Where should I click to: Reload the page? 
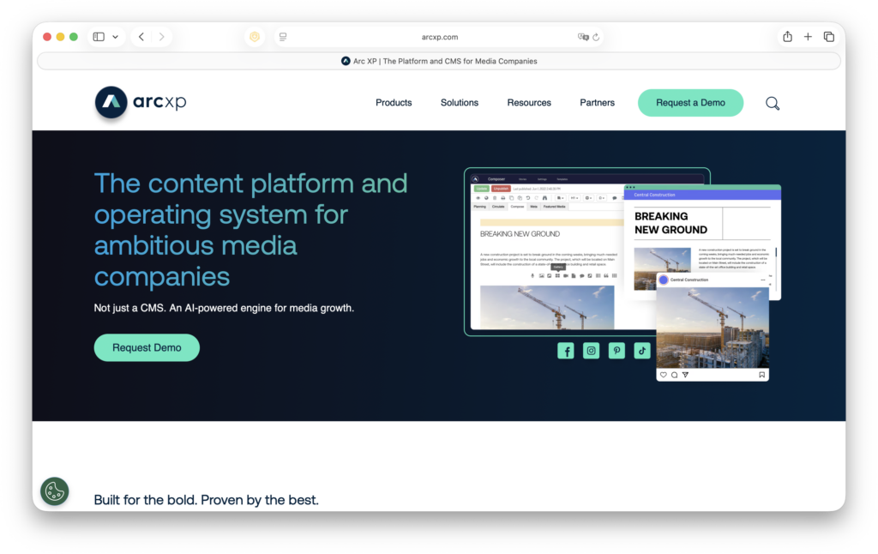(596, 37)
